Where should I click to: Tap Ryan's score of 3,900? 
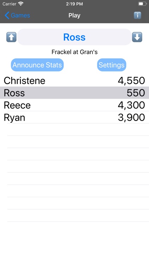131,117
